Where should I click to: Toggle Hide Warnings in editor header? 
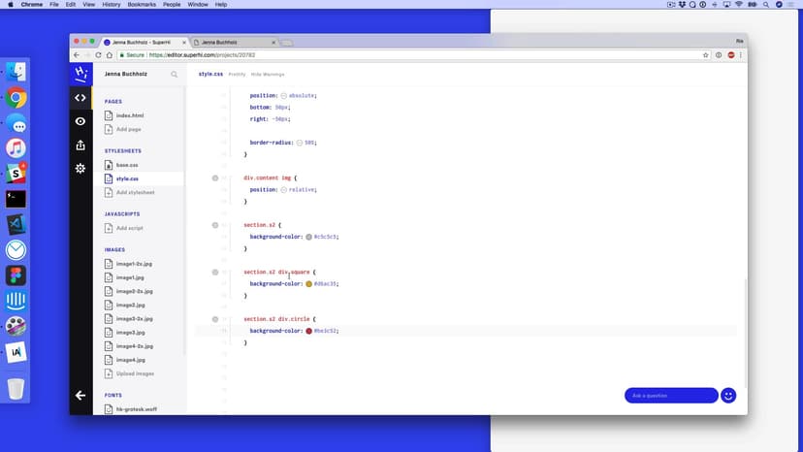(x=268, y=74)
